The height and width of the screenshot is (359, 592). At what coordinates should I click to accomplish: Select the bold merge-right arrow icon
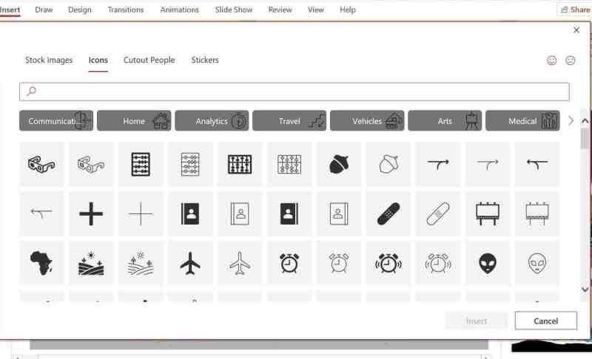[438, 164]
